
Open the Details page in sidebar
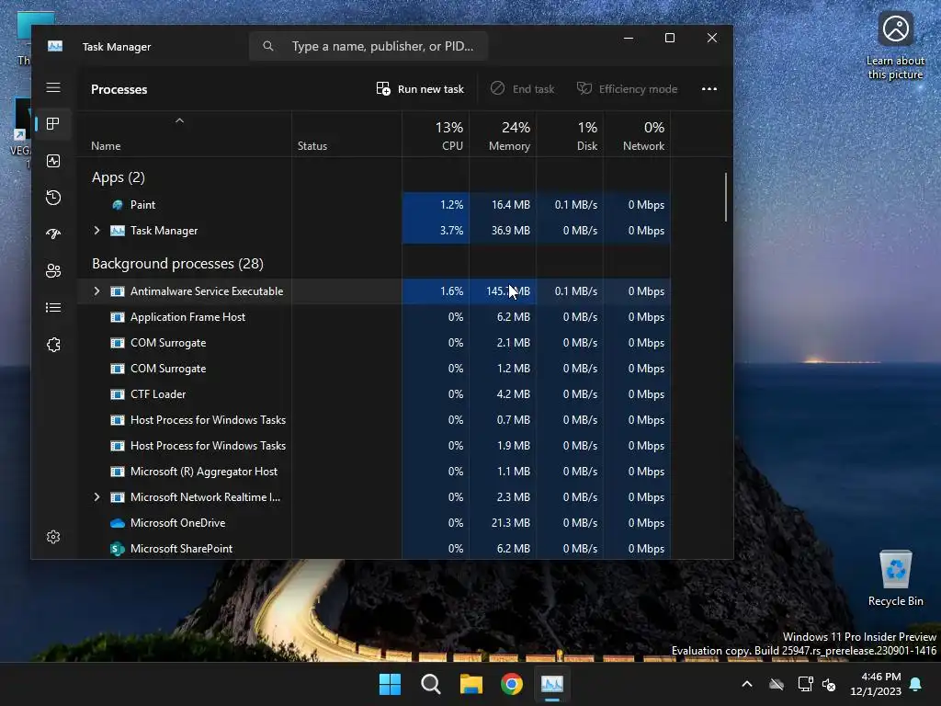[53, 307]
